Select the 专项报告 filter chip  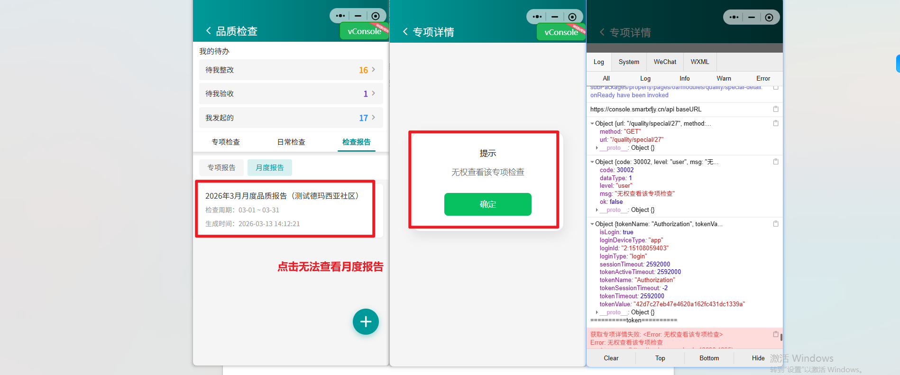tap(221, 168)
